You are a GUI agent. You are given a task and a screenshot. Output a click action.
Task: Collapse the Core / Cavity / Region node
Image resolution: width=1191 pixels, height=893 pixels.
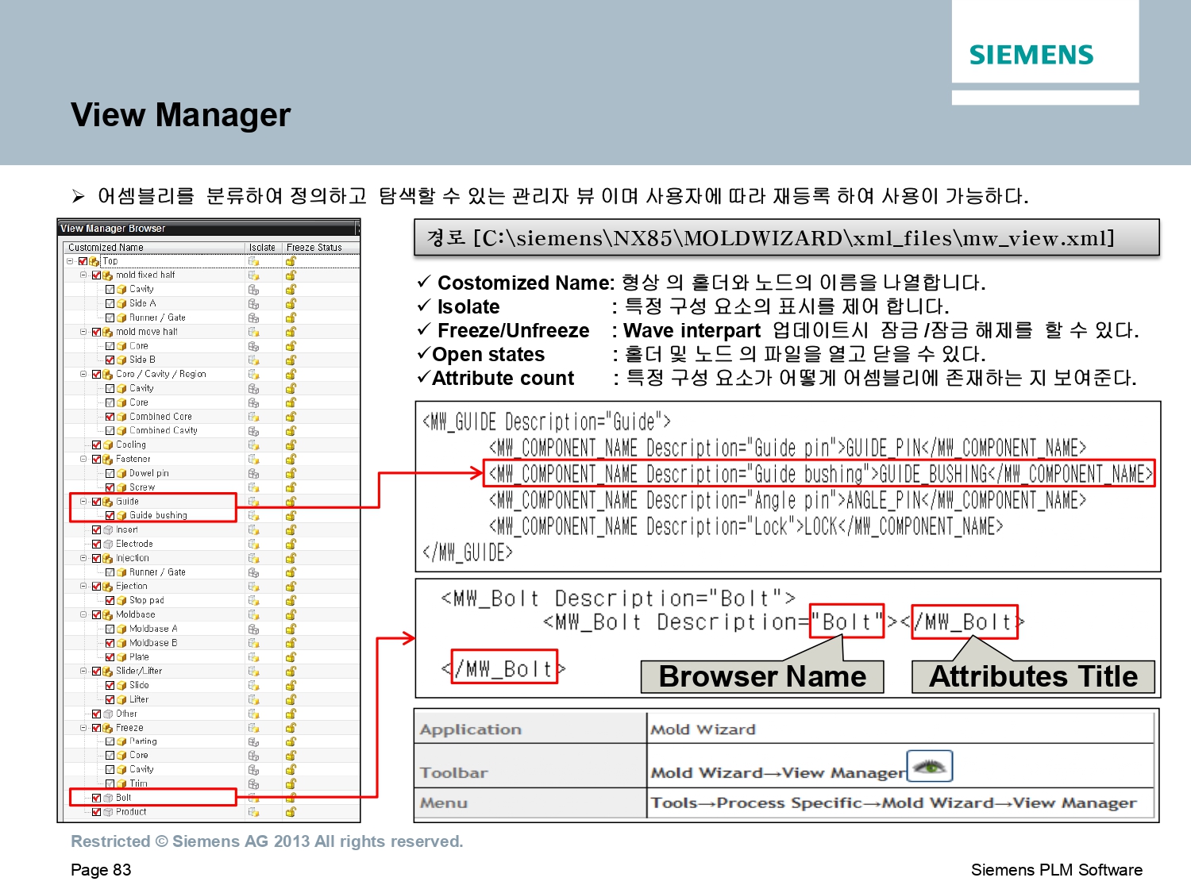83,374
